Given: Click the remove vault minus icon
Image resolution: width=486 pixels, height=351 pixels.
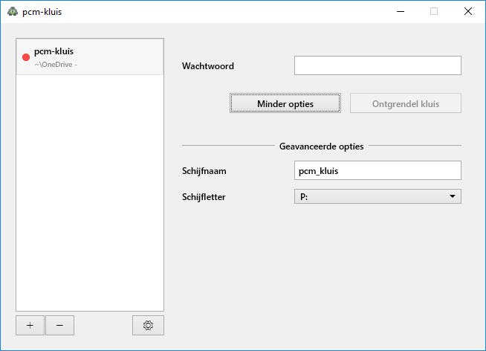Looking at the screenshot, I should coord(59,325).
